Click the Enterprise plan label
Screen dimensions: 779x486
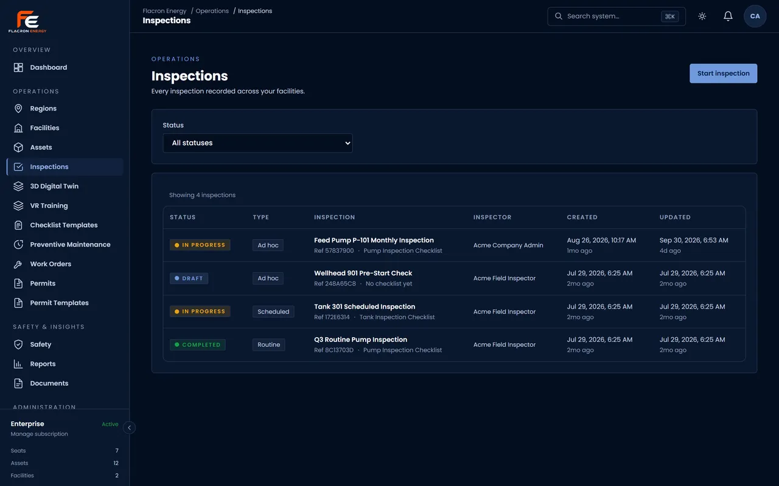(x=27, y=424)
